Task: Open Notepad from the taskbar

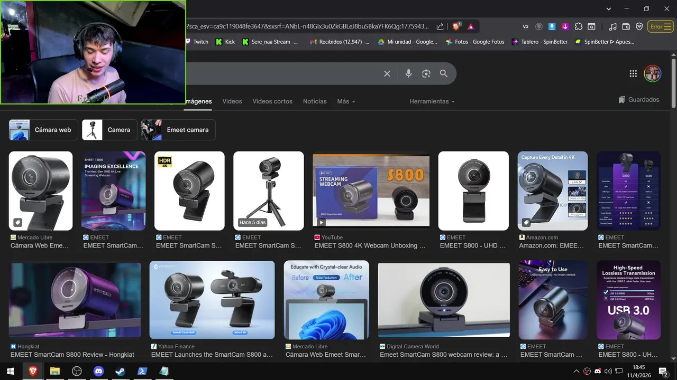Action: [164, 371]
